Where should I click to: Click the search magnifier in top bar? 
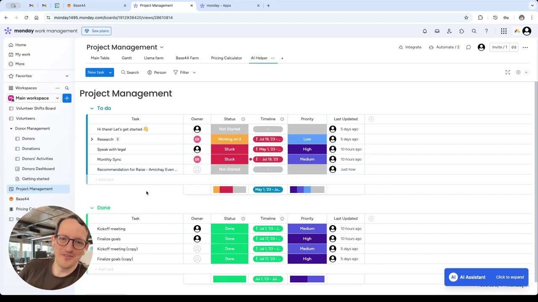pos(474,31)
